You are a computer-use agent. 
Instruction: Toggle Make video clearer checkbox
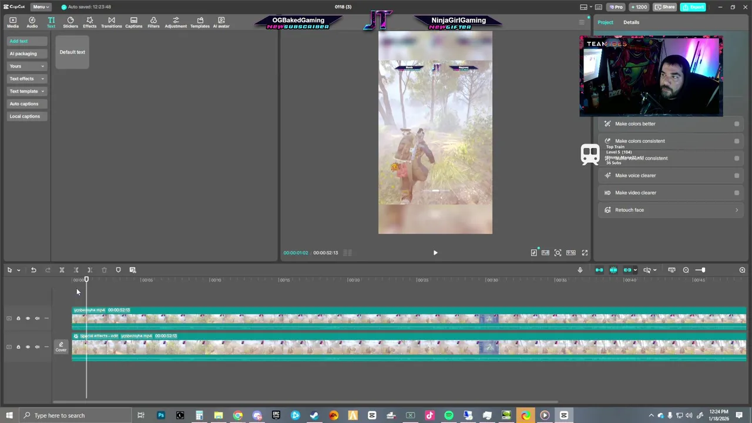737,193
